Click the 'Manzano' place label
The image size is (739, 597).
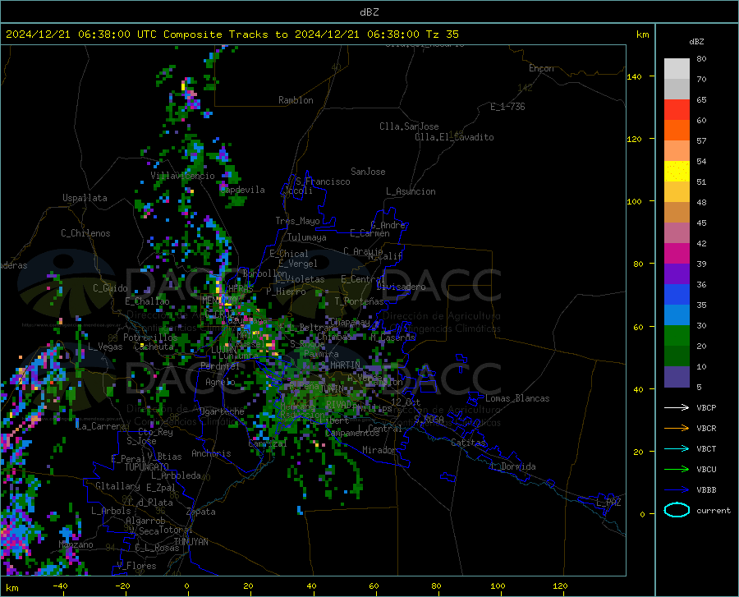[76, 544]
